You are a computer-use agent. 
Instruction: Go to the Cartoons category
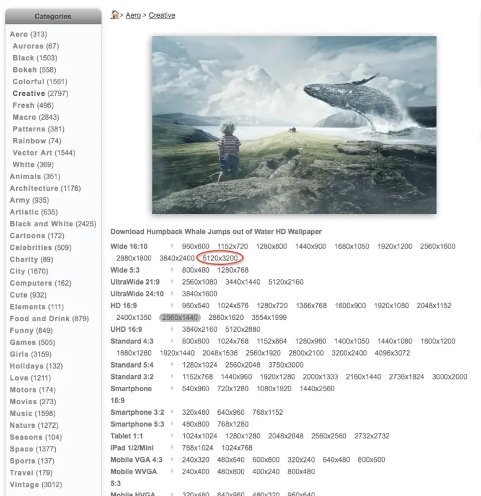click(x=37, y=236)
